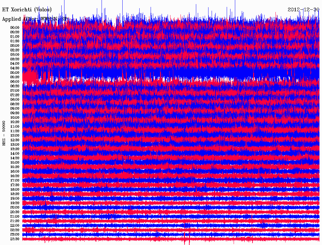Click the station title HT Xorichti (Volos)
The height and width of the screenshot is (245, 322).
27,10
